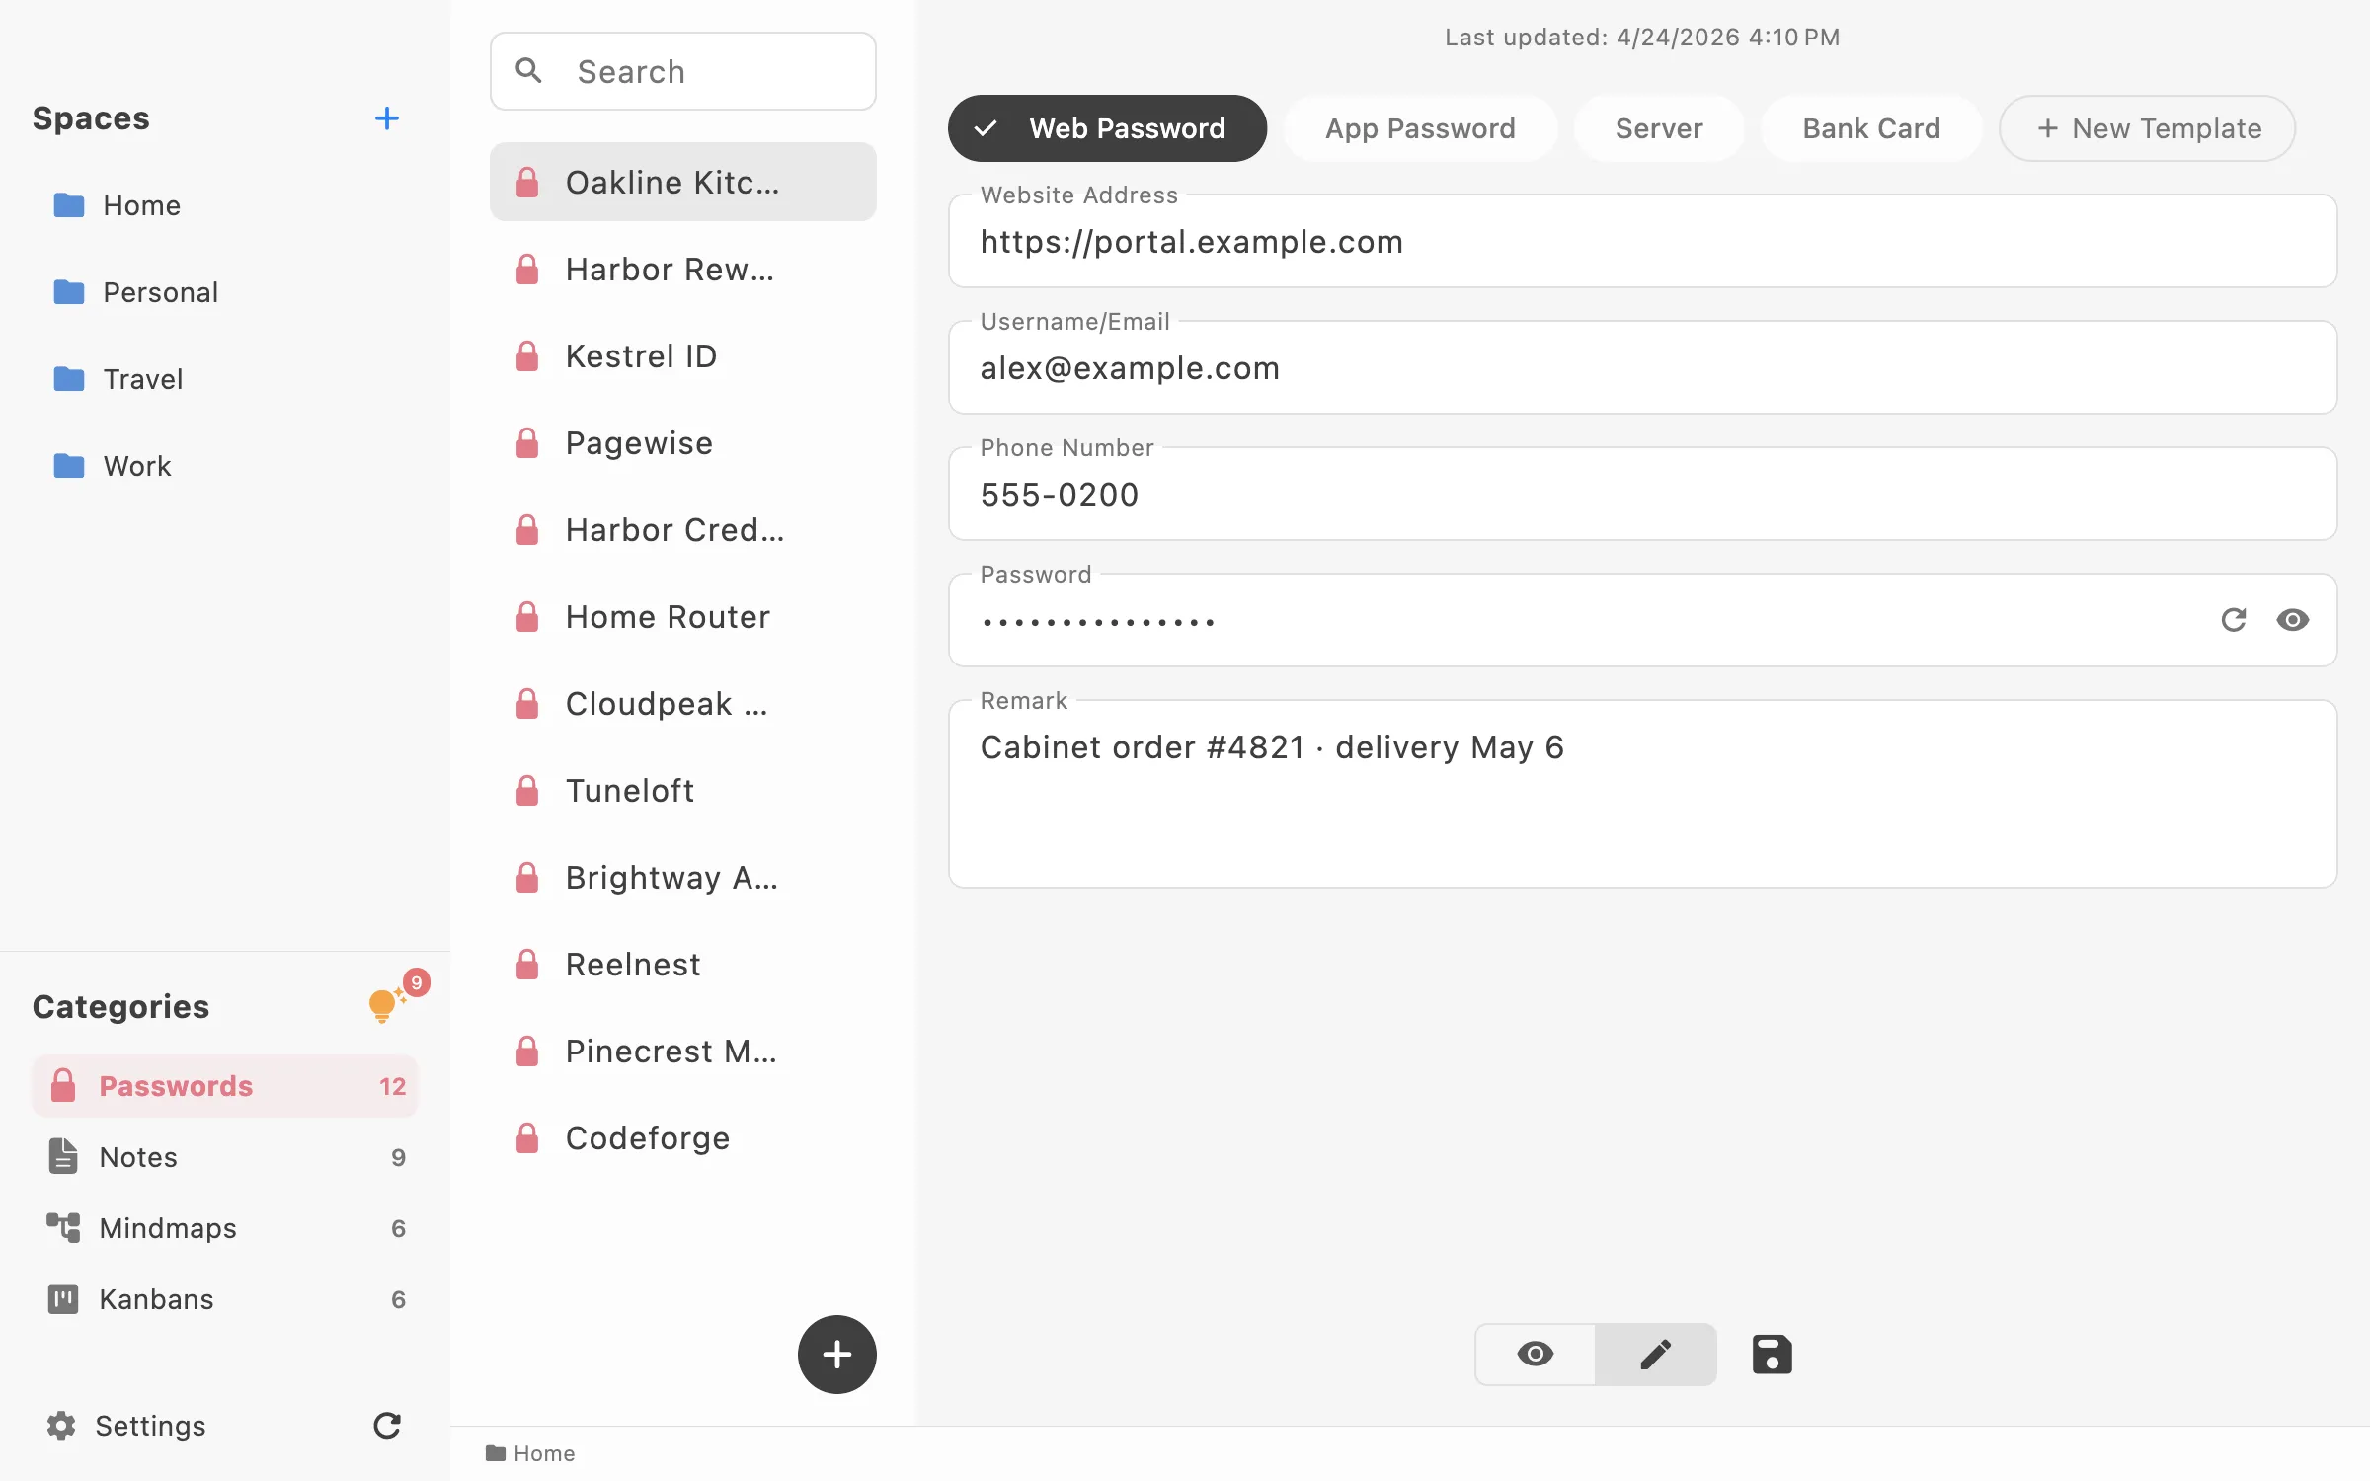Open the Tuneloft entry
The width and height of the screenshot is (2370, 1481).
(683, 790)
